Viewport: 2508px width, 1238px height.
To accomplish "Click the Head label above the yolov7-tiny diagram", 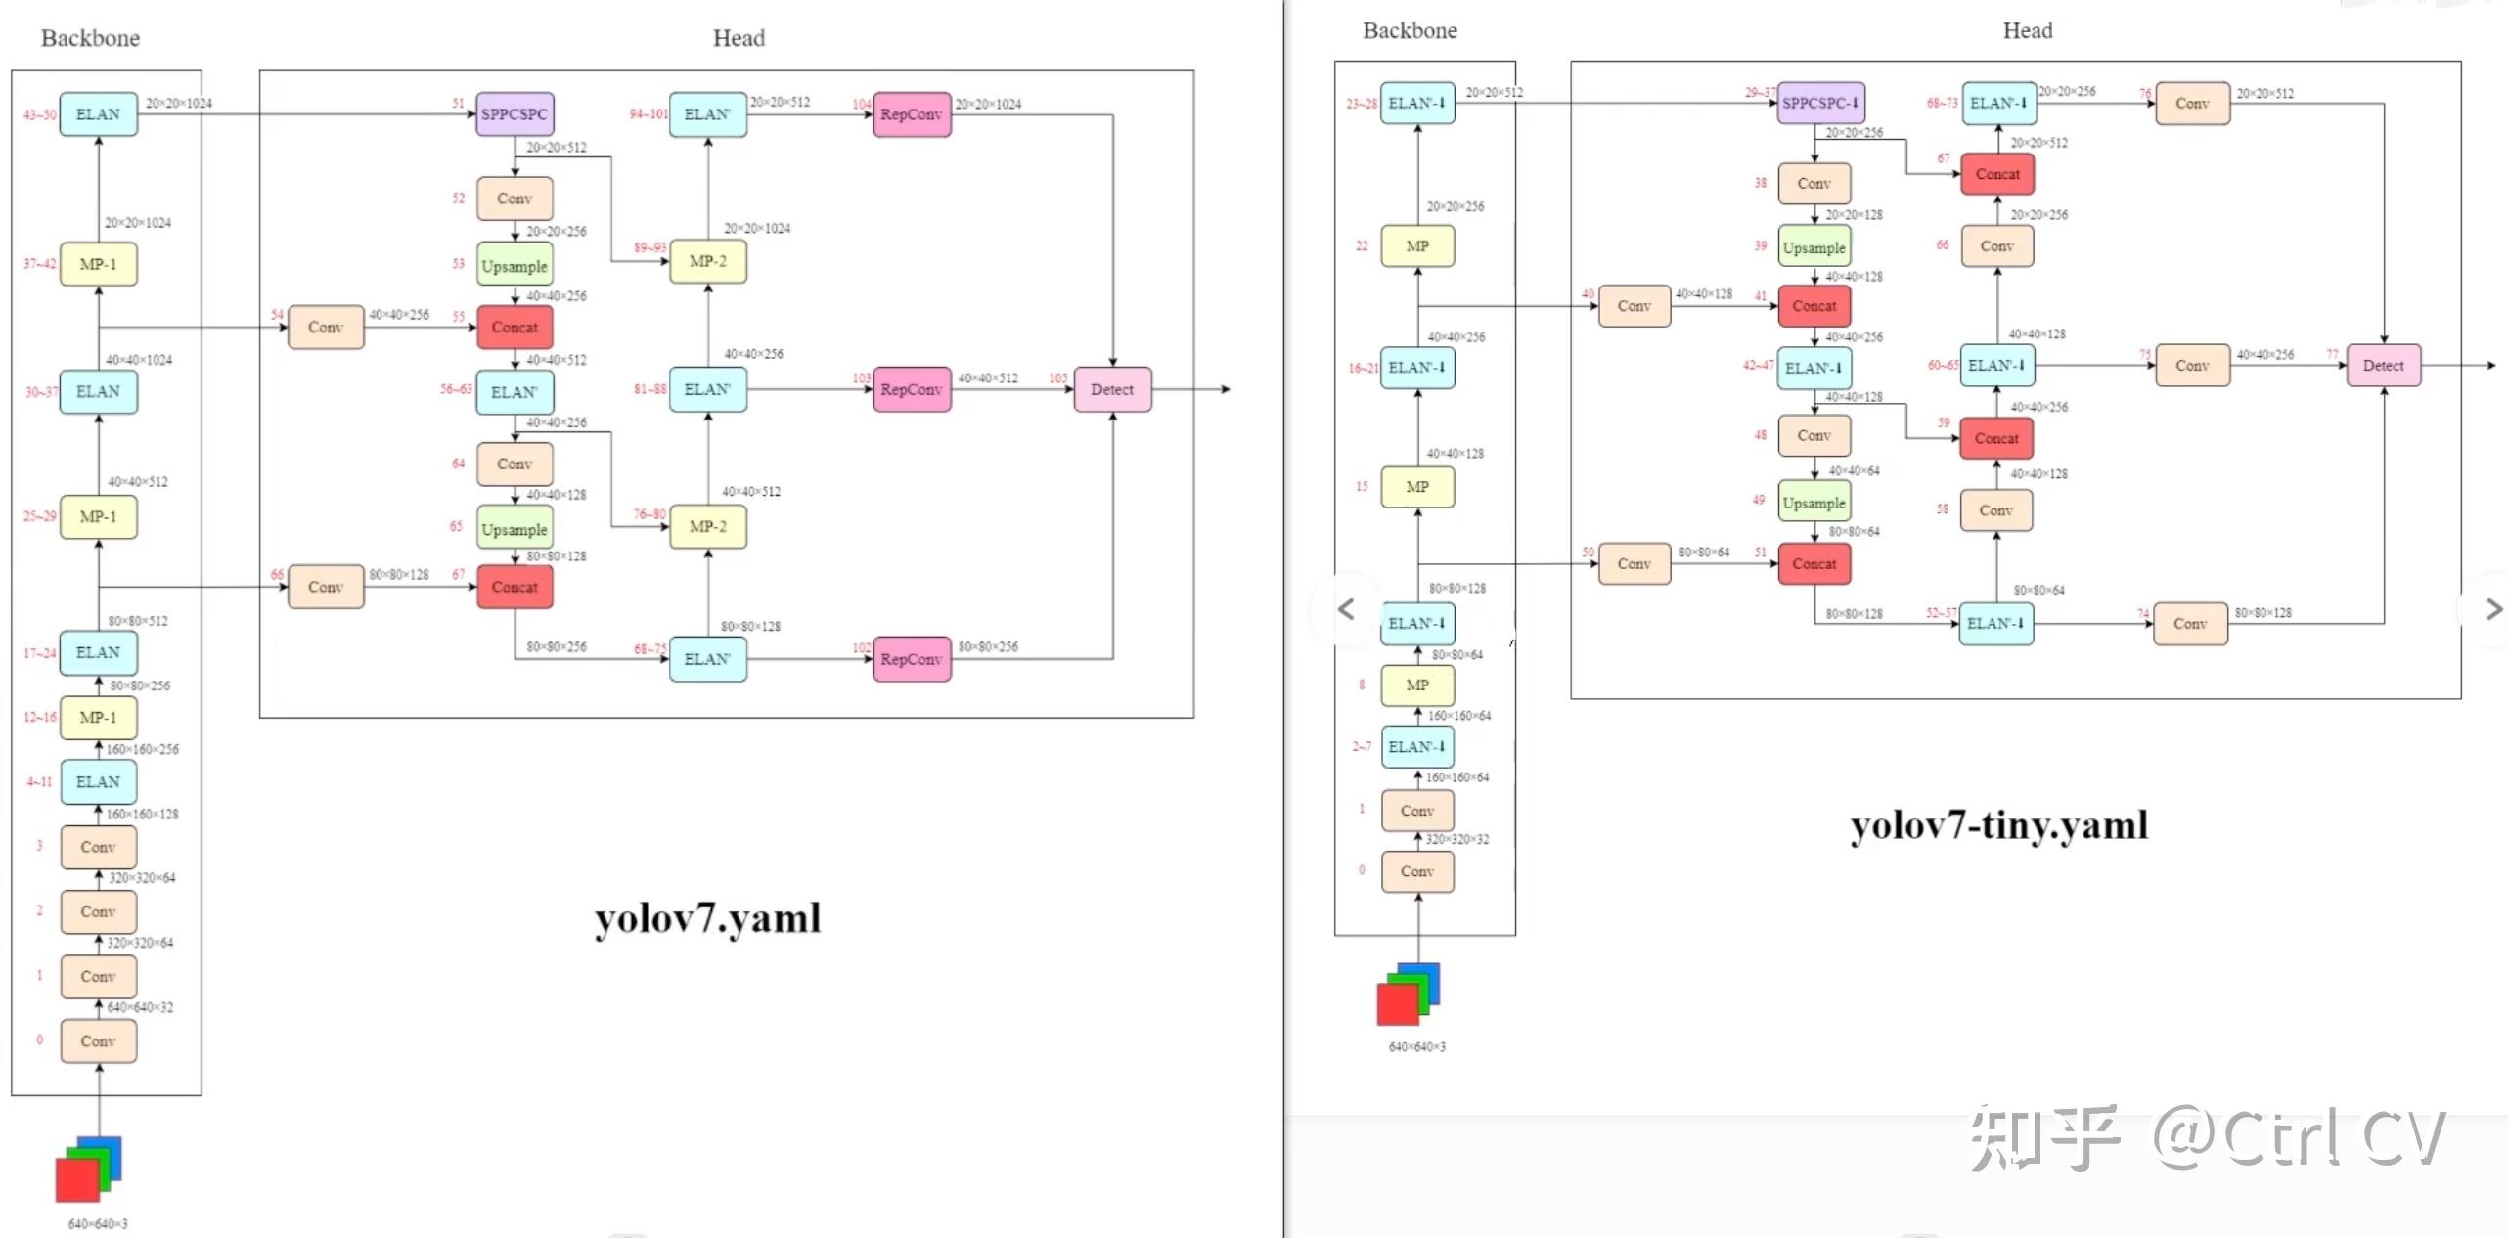I will [x=2027, y=31].
